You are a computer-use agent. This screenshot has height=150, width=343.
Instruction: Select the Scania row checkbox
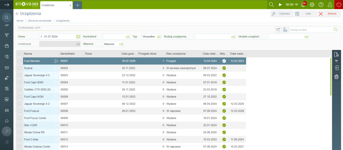[19, 68]
